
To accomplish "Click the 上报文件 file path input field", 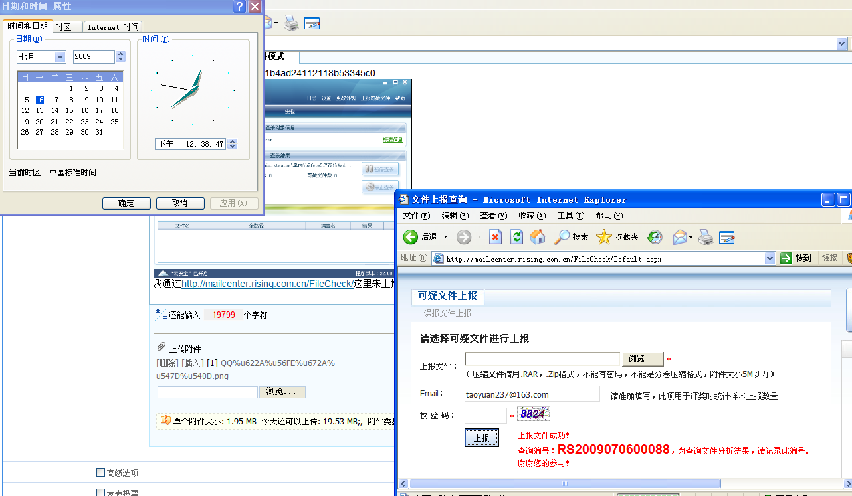I will 542,359.
